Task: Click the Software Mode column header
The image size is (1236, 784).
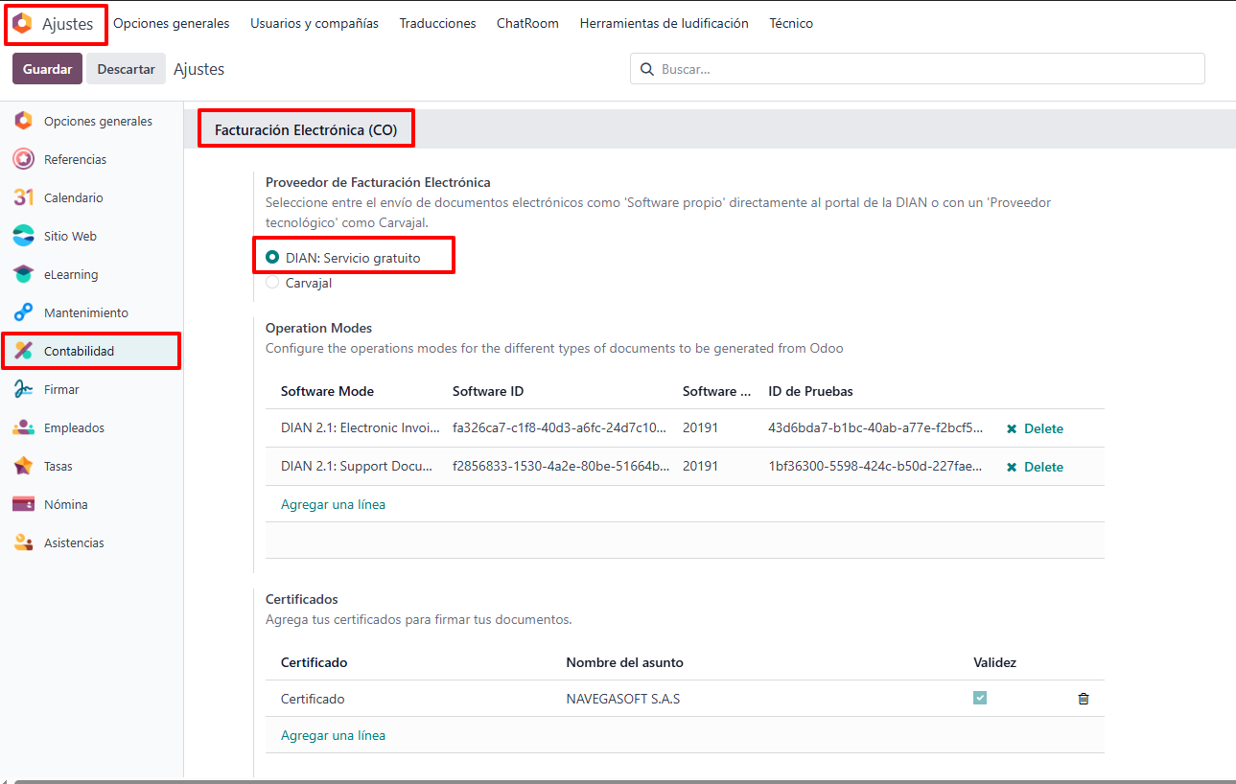Action: pos(327,391)
